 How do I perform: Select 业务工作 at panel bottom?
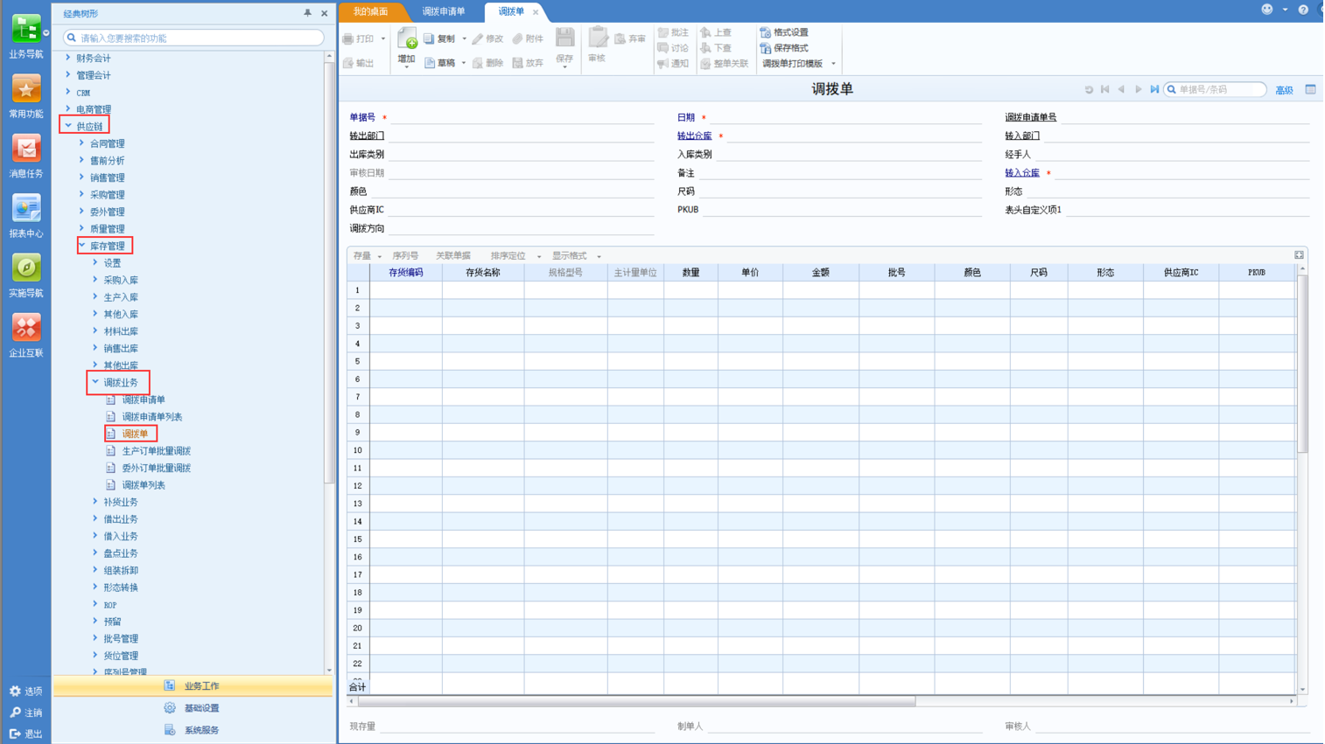pyautogui.click(x=193, y=686)
